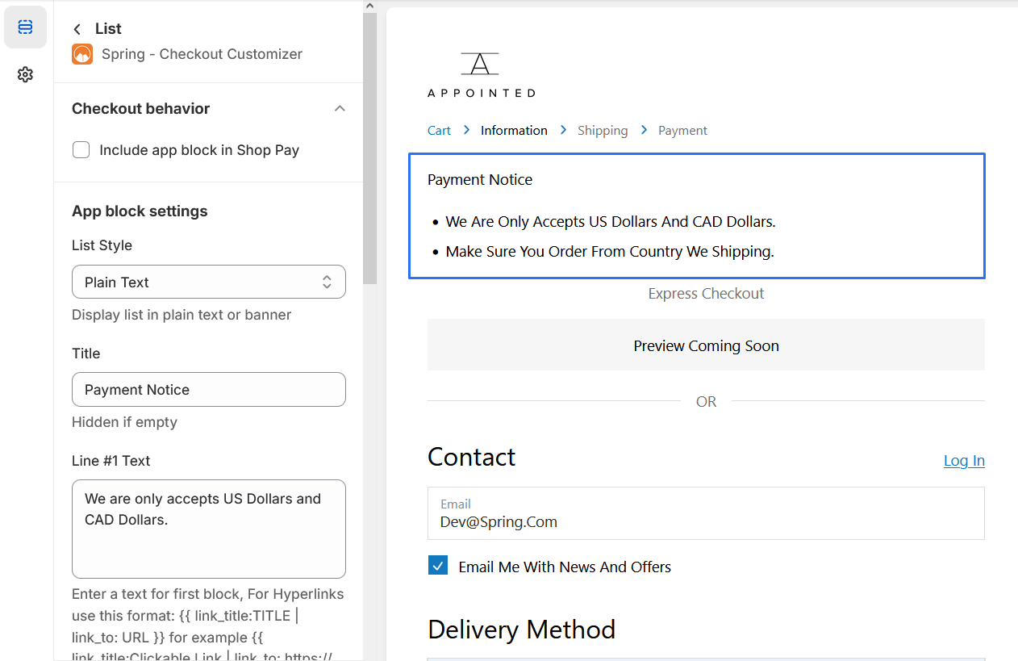Click the Preview Coming Soon express checkout button
The height and width of the screenshot is (661, 1018).
pyautogui.click(x=706, y=345)
